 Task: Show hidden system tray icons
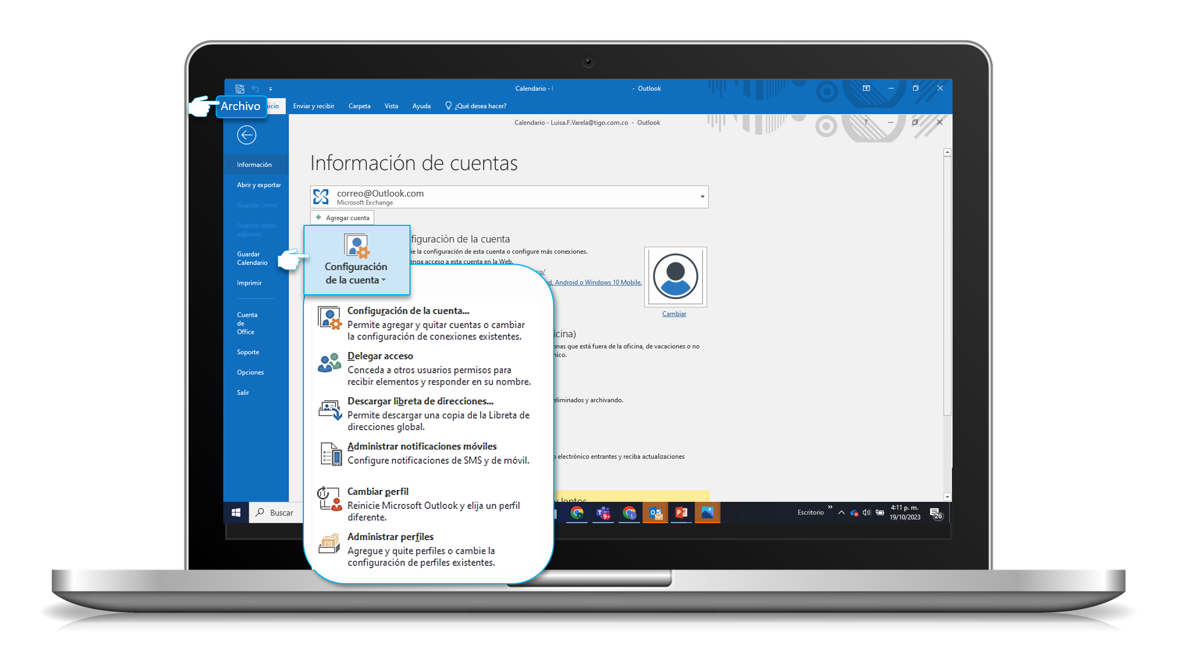841,513
